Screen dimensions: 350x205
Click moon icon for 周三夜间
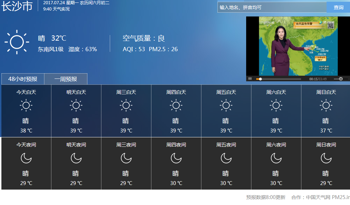pos(126,158)
